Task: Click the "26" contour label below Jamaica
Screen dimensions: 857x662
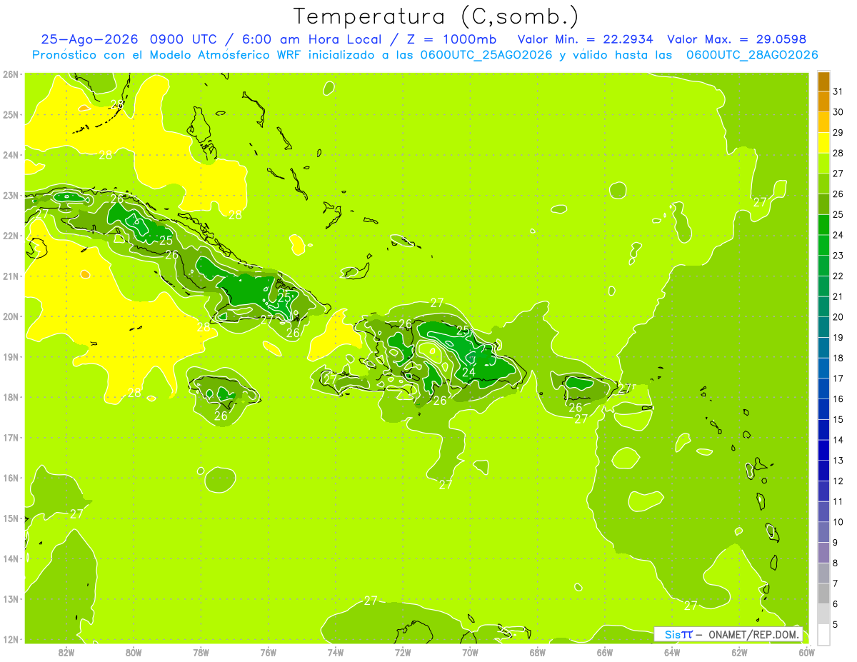Action: [221, 416]
